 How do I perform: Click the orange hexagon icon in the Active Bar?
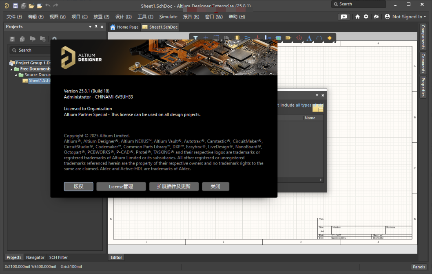[330, 38]
